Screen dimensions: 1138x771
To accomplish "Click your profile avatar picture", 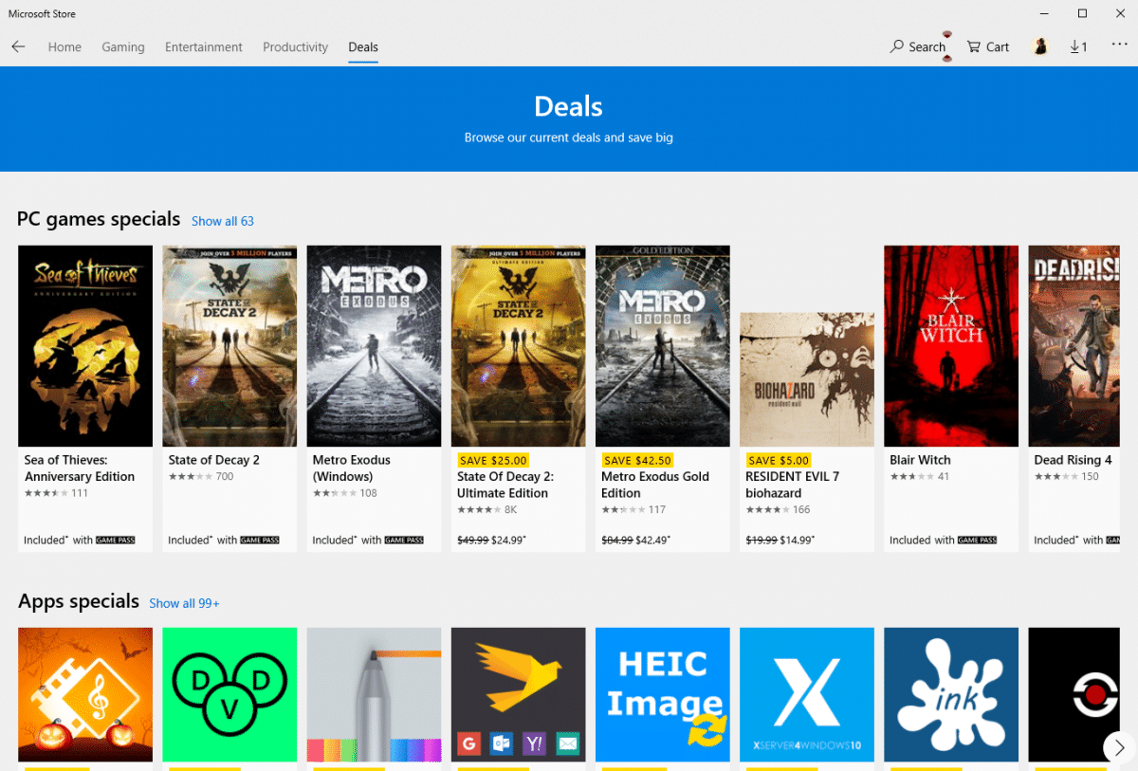I will coord(1039,46).
